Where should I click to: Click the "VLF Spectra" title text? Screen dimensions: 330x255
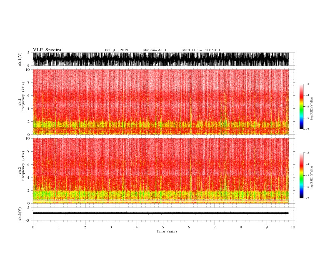(x=47, y=50)
